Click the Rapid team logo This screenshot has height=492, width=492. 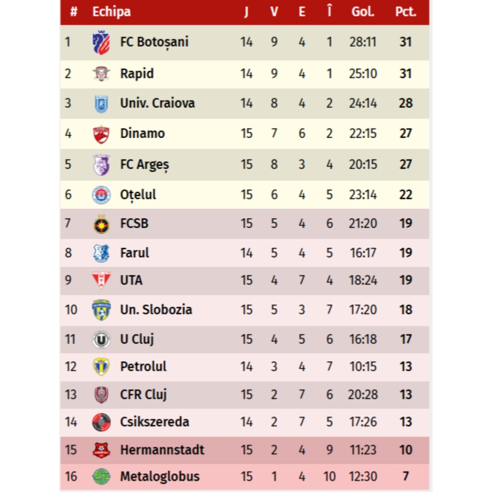[x=101, y=74]
